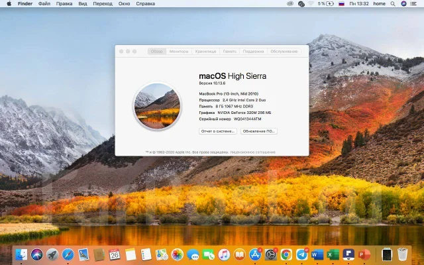Open Russian flag input source menu
Viewport: 424px width, 265px height.
[342, 4]
